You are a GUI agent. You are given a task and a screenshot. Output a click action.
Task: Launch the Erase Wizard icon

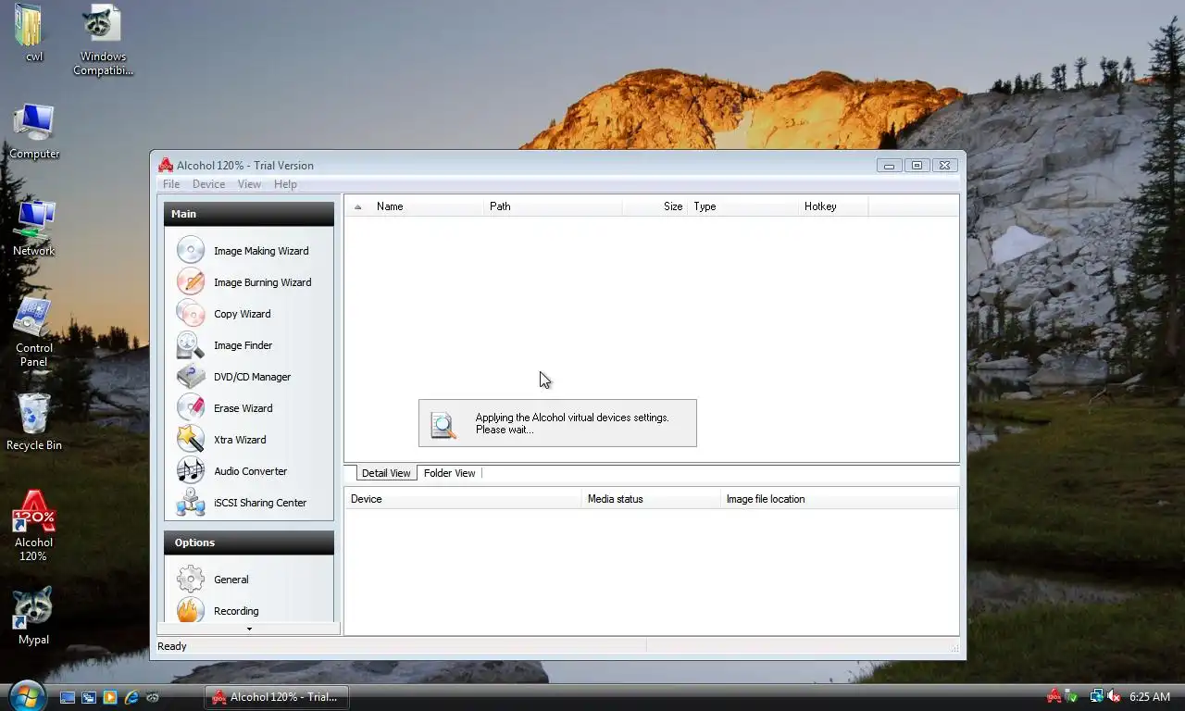point(191,408)
